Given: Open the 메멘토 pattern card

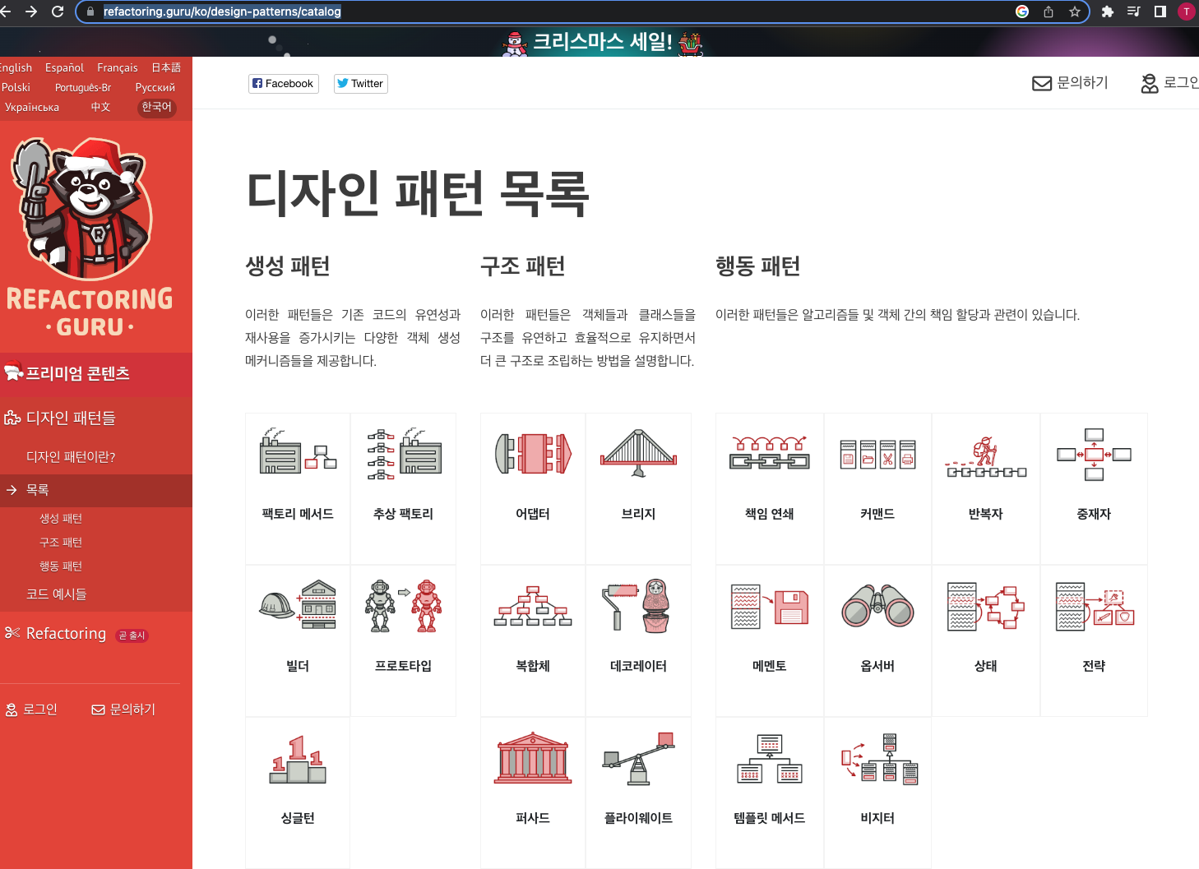Looking at the screenshot, I should tap(770, 640).
